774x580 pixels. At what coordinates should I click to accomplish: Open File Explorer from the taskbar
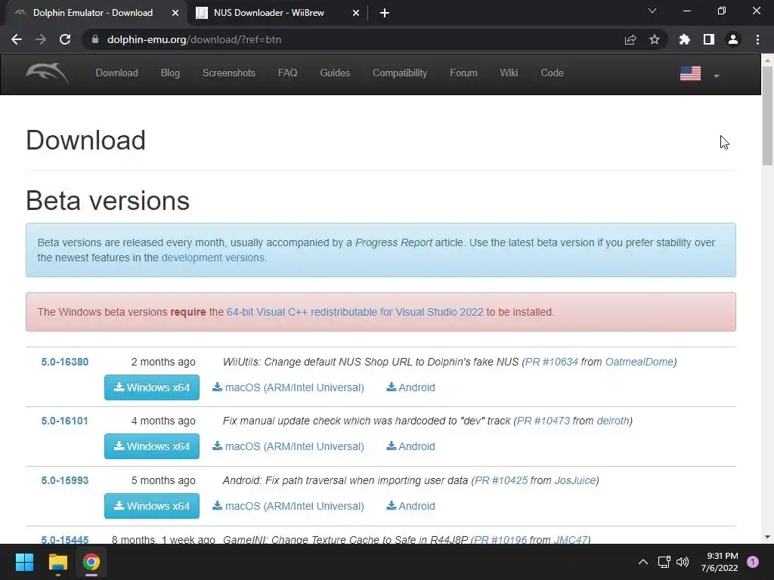[57, 562]
